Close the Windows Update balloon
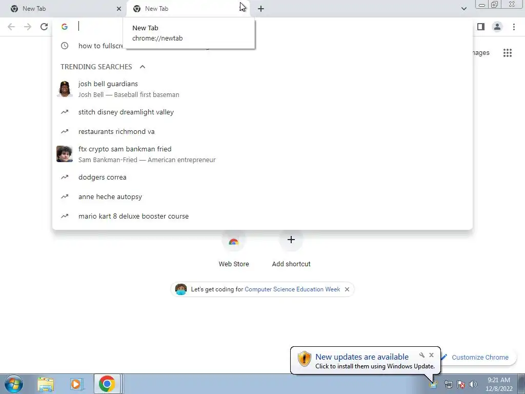 (431, 355)
